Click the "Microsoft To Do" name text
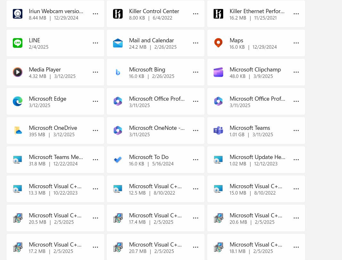The image size is (342, 260). tap(149, 157)
